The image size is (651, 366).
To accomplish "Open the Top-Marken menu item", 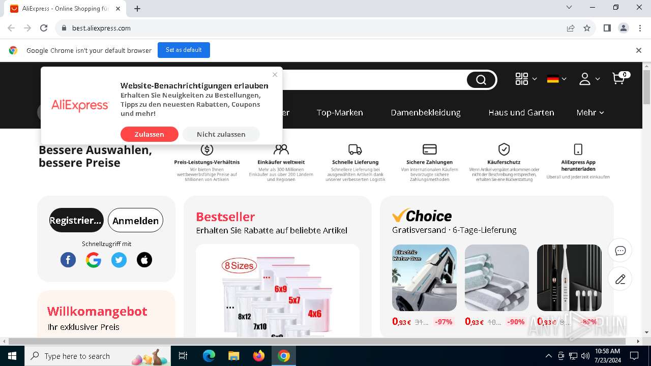I will [340, 112].
